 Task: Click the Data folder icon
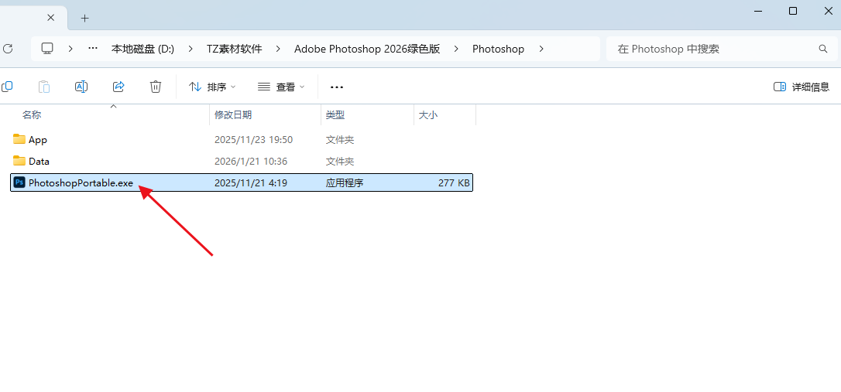coord(19,161)
